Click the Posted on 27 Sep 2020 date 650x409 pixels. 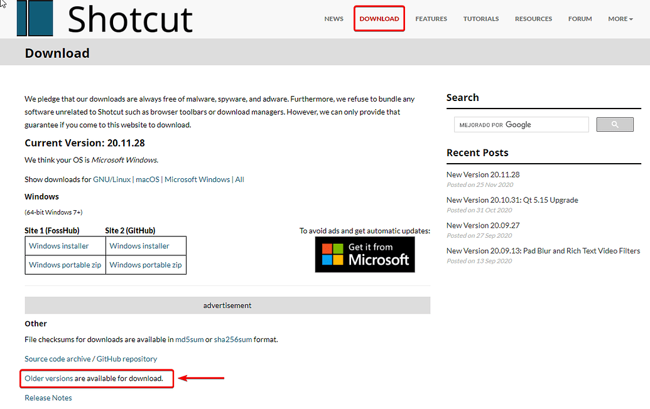click(x=479, y=235)
